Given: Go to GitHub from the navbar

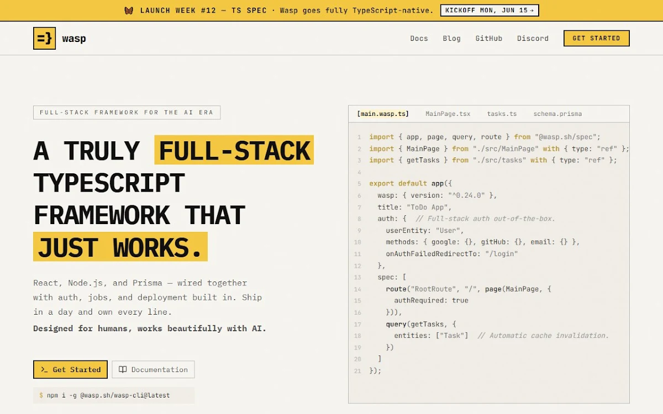Looking at the screenshot, I should click(x=489, y=38).
